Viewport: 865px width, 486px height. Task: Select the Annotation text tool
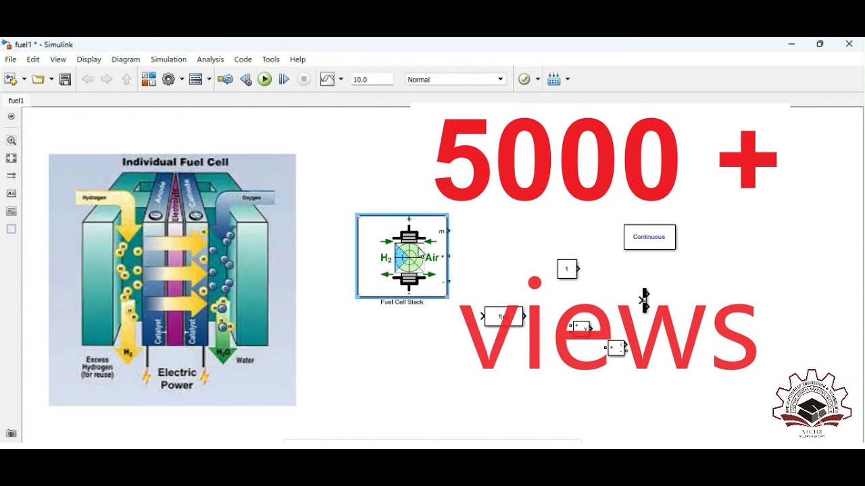point(11,194)
